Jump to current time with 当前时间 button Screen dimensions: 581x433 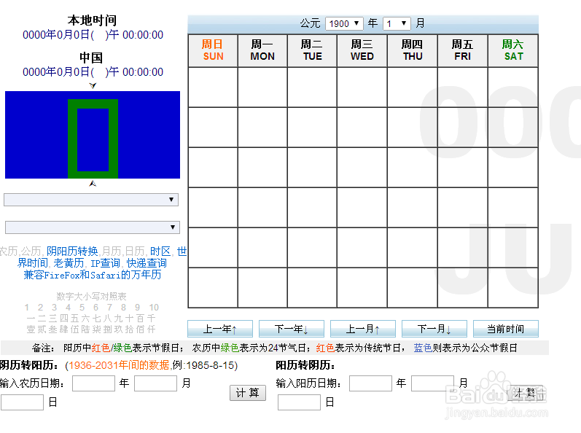[x=506, y=329]
